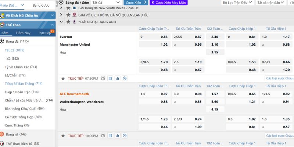Favorite the Everton match with star
This screenshot has width=294, height=147.
pyautogui.click(x=63, y=78)
